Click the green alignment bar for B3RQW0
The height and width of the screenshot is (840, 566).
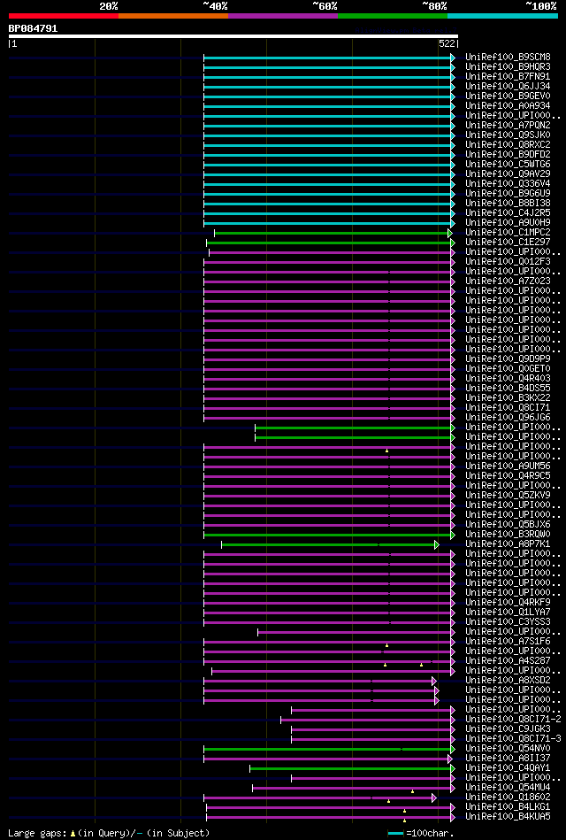click(x=328, y=536)
